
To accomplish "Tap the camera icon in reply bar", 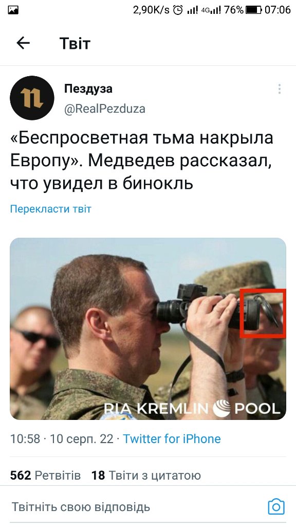I will point(276,506).
